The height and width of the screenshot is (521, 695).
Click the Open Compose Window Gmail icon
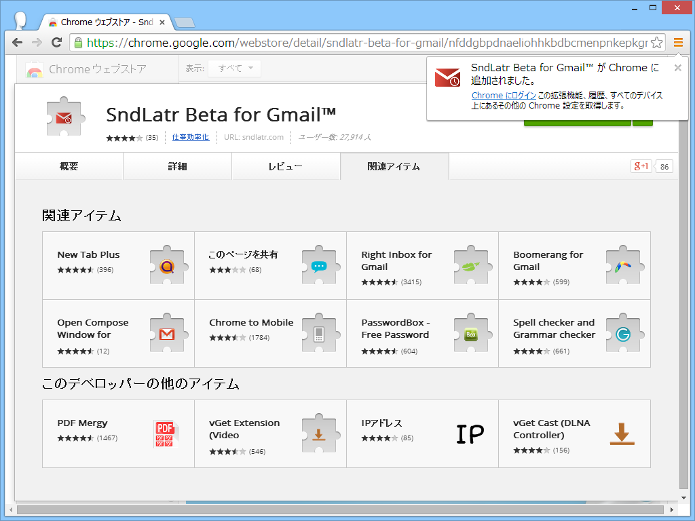167,334
